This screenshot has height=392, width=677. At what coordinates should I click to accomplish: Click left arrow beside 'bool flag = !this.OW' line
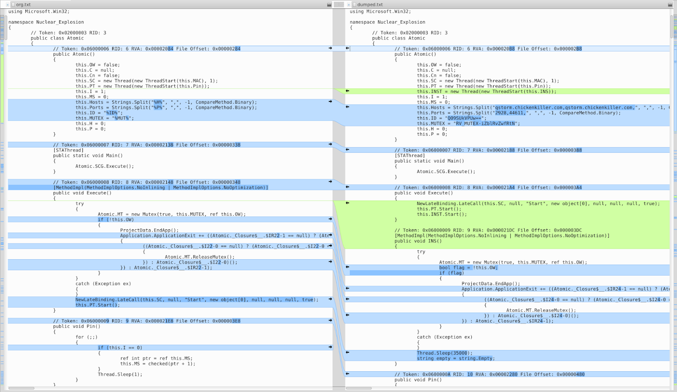point(347,267)
